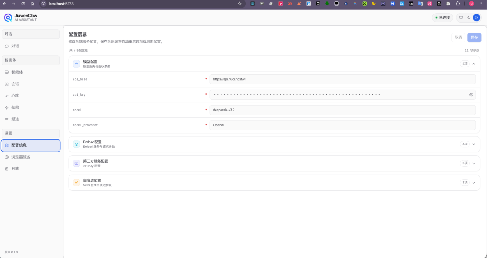Open the 技能 skills page
This screenshot has width=487, height=258.
tap(31, 107)
